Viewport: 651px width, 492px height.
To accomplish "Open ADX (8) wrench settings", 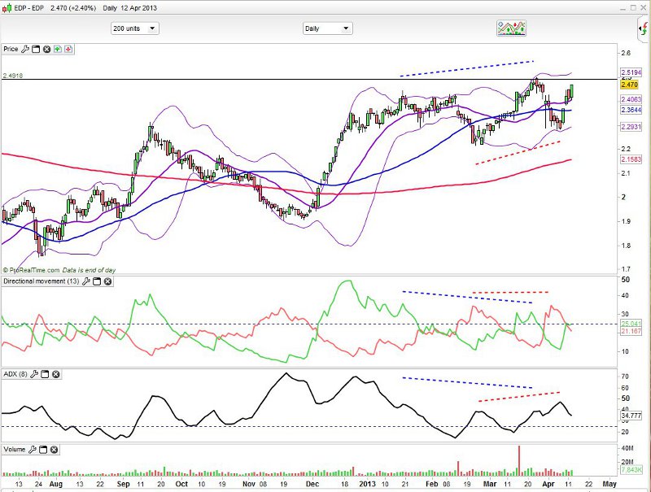I will click(x=34, y=374).
